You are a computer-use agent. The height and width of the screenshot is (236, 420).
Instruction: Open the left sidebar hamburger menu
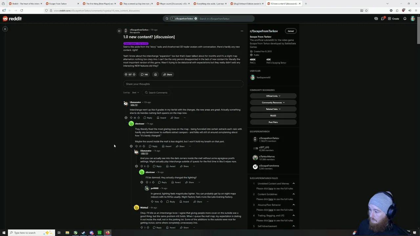pos(5,29)
